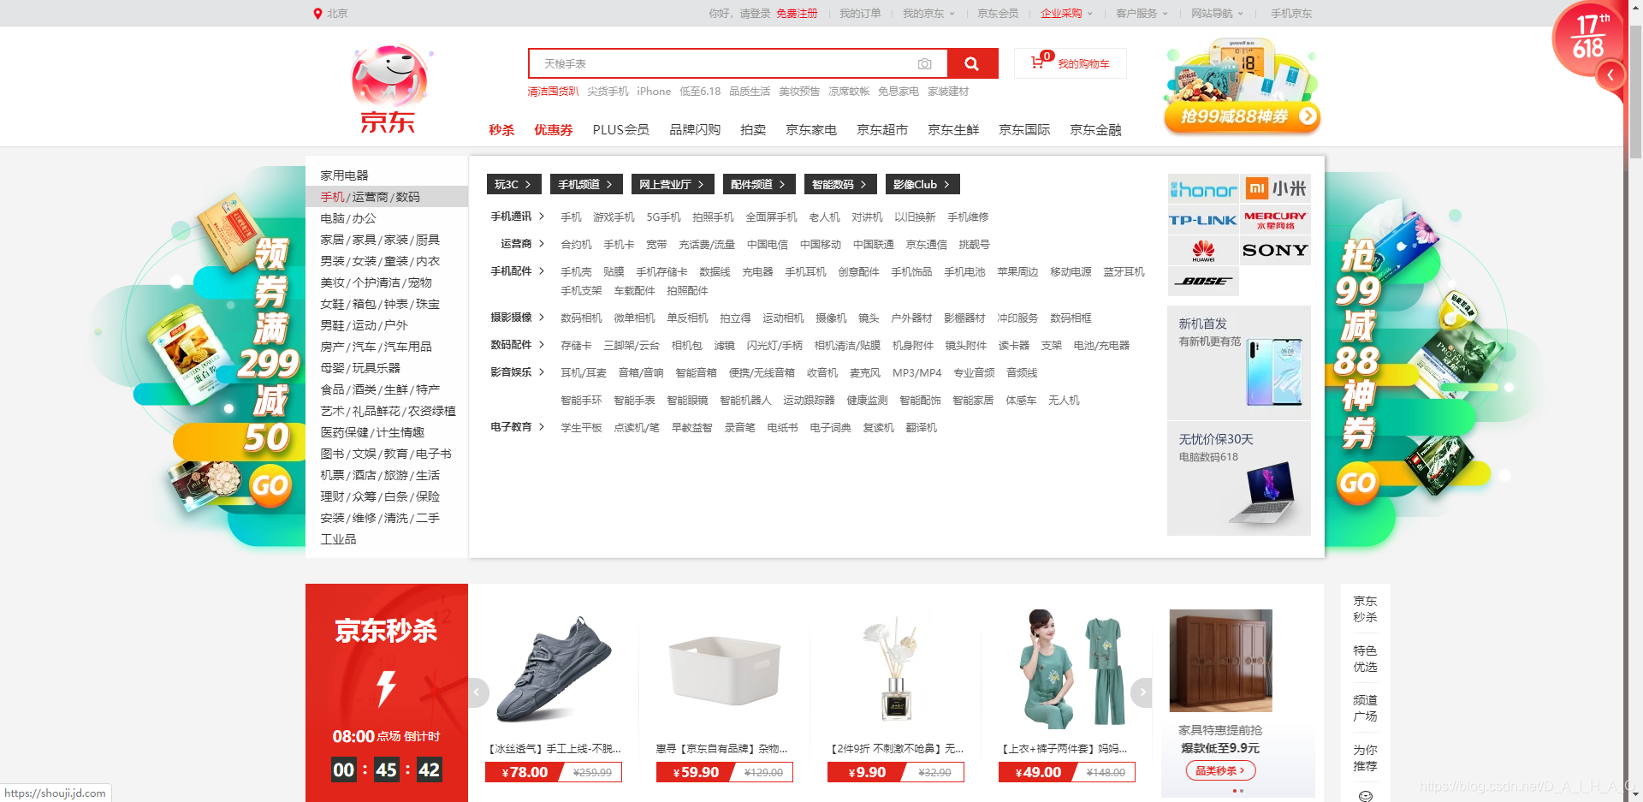Image resolution: width=1643 pixels, height=802 pixels.
Task: Open the PLUS会员 navigation tab
Action: pyautogui.click(x=621, y=130)
